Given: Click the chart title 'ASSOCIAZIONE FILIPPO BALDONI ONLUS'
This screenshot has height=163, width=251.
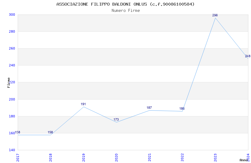Looking at the screenshot, I should 102,4.
